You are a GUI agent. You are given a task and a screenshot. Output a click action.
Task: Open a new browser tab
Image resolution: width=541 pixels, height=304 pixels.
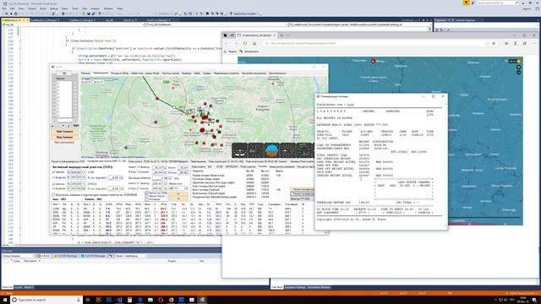pos(281,35)
